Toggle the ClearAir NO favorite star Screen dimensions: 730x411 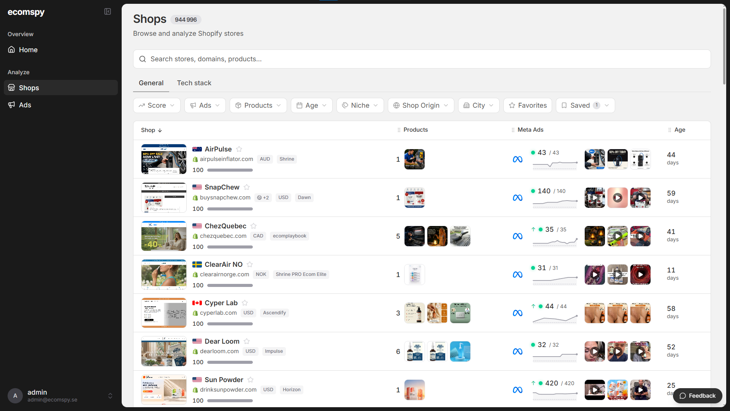point(250,264)
